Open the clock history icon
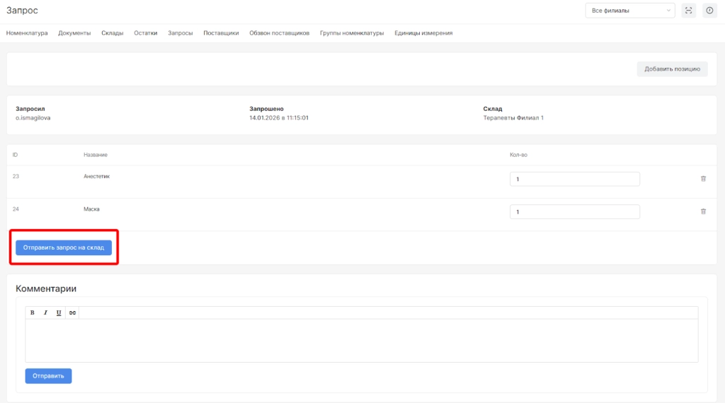 [x=709, y=11]
